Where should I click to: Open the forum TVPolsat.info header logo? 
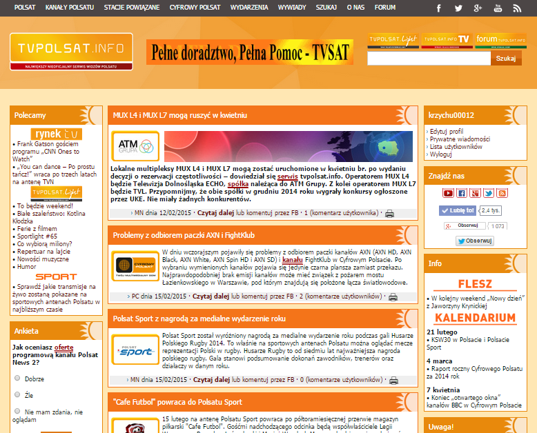pos(500,41)
